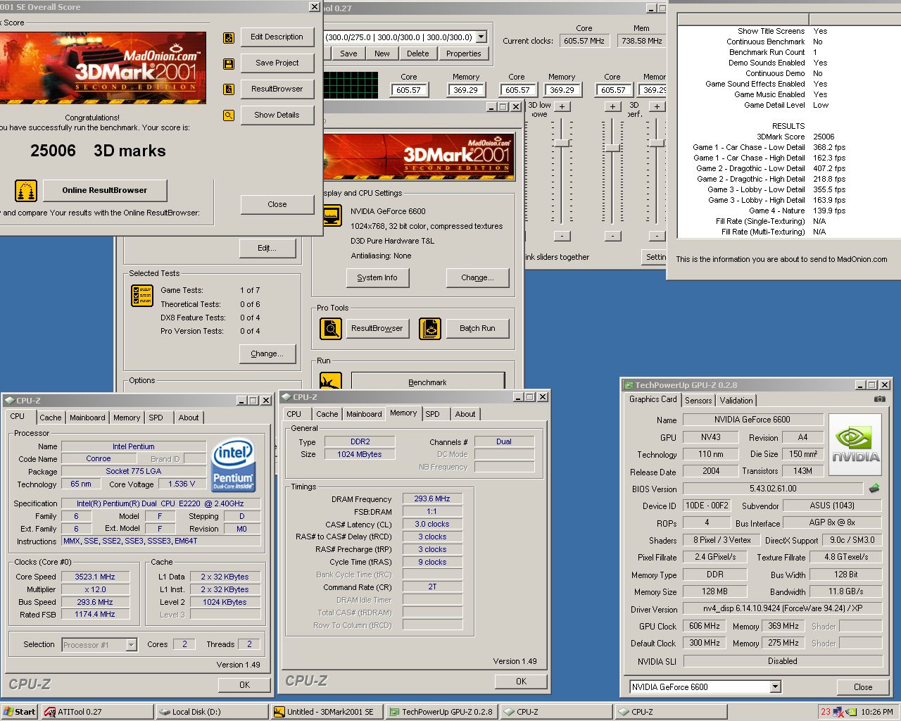This screenshot has height=721, width=901.
Task: Click the Close button in GPU-Z
Action: [863, 686]
